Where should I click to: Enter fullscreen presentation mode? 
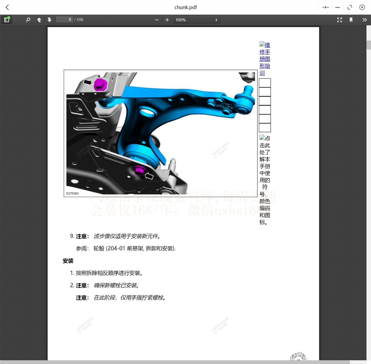339,20
